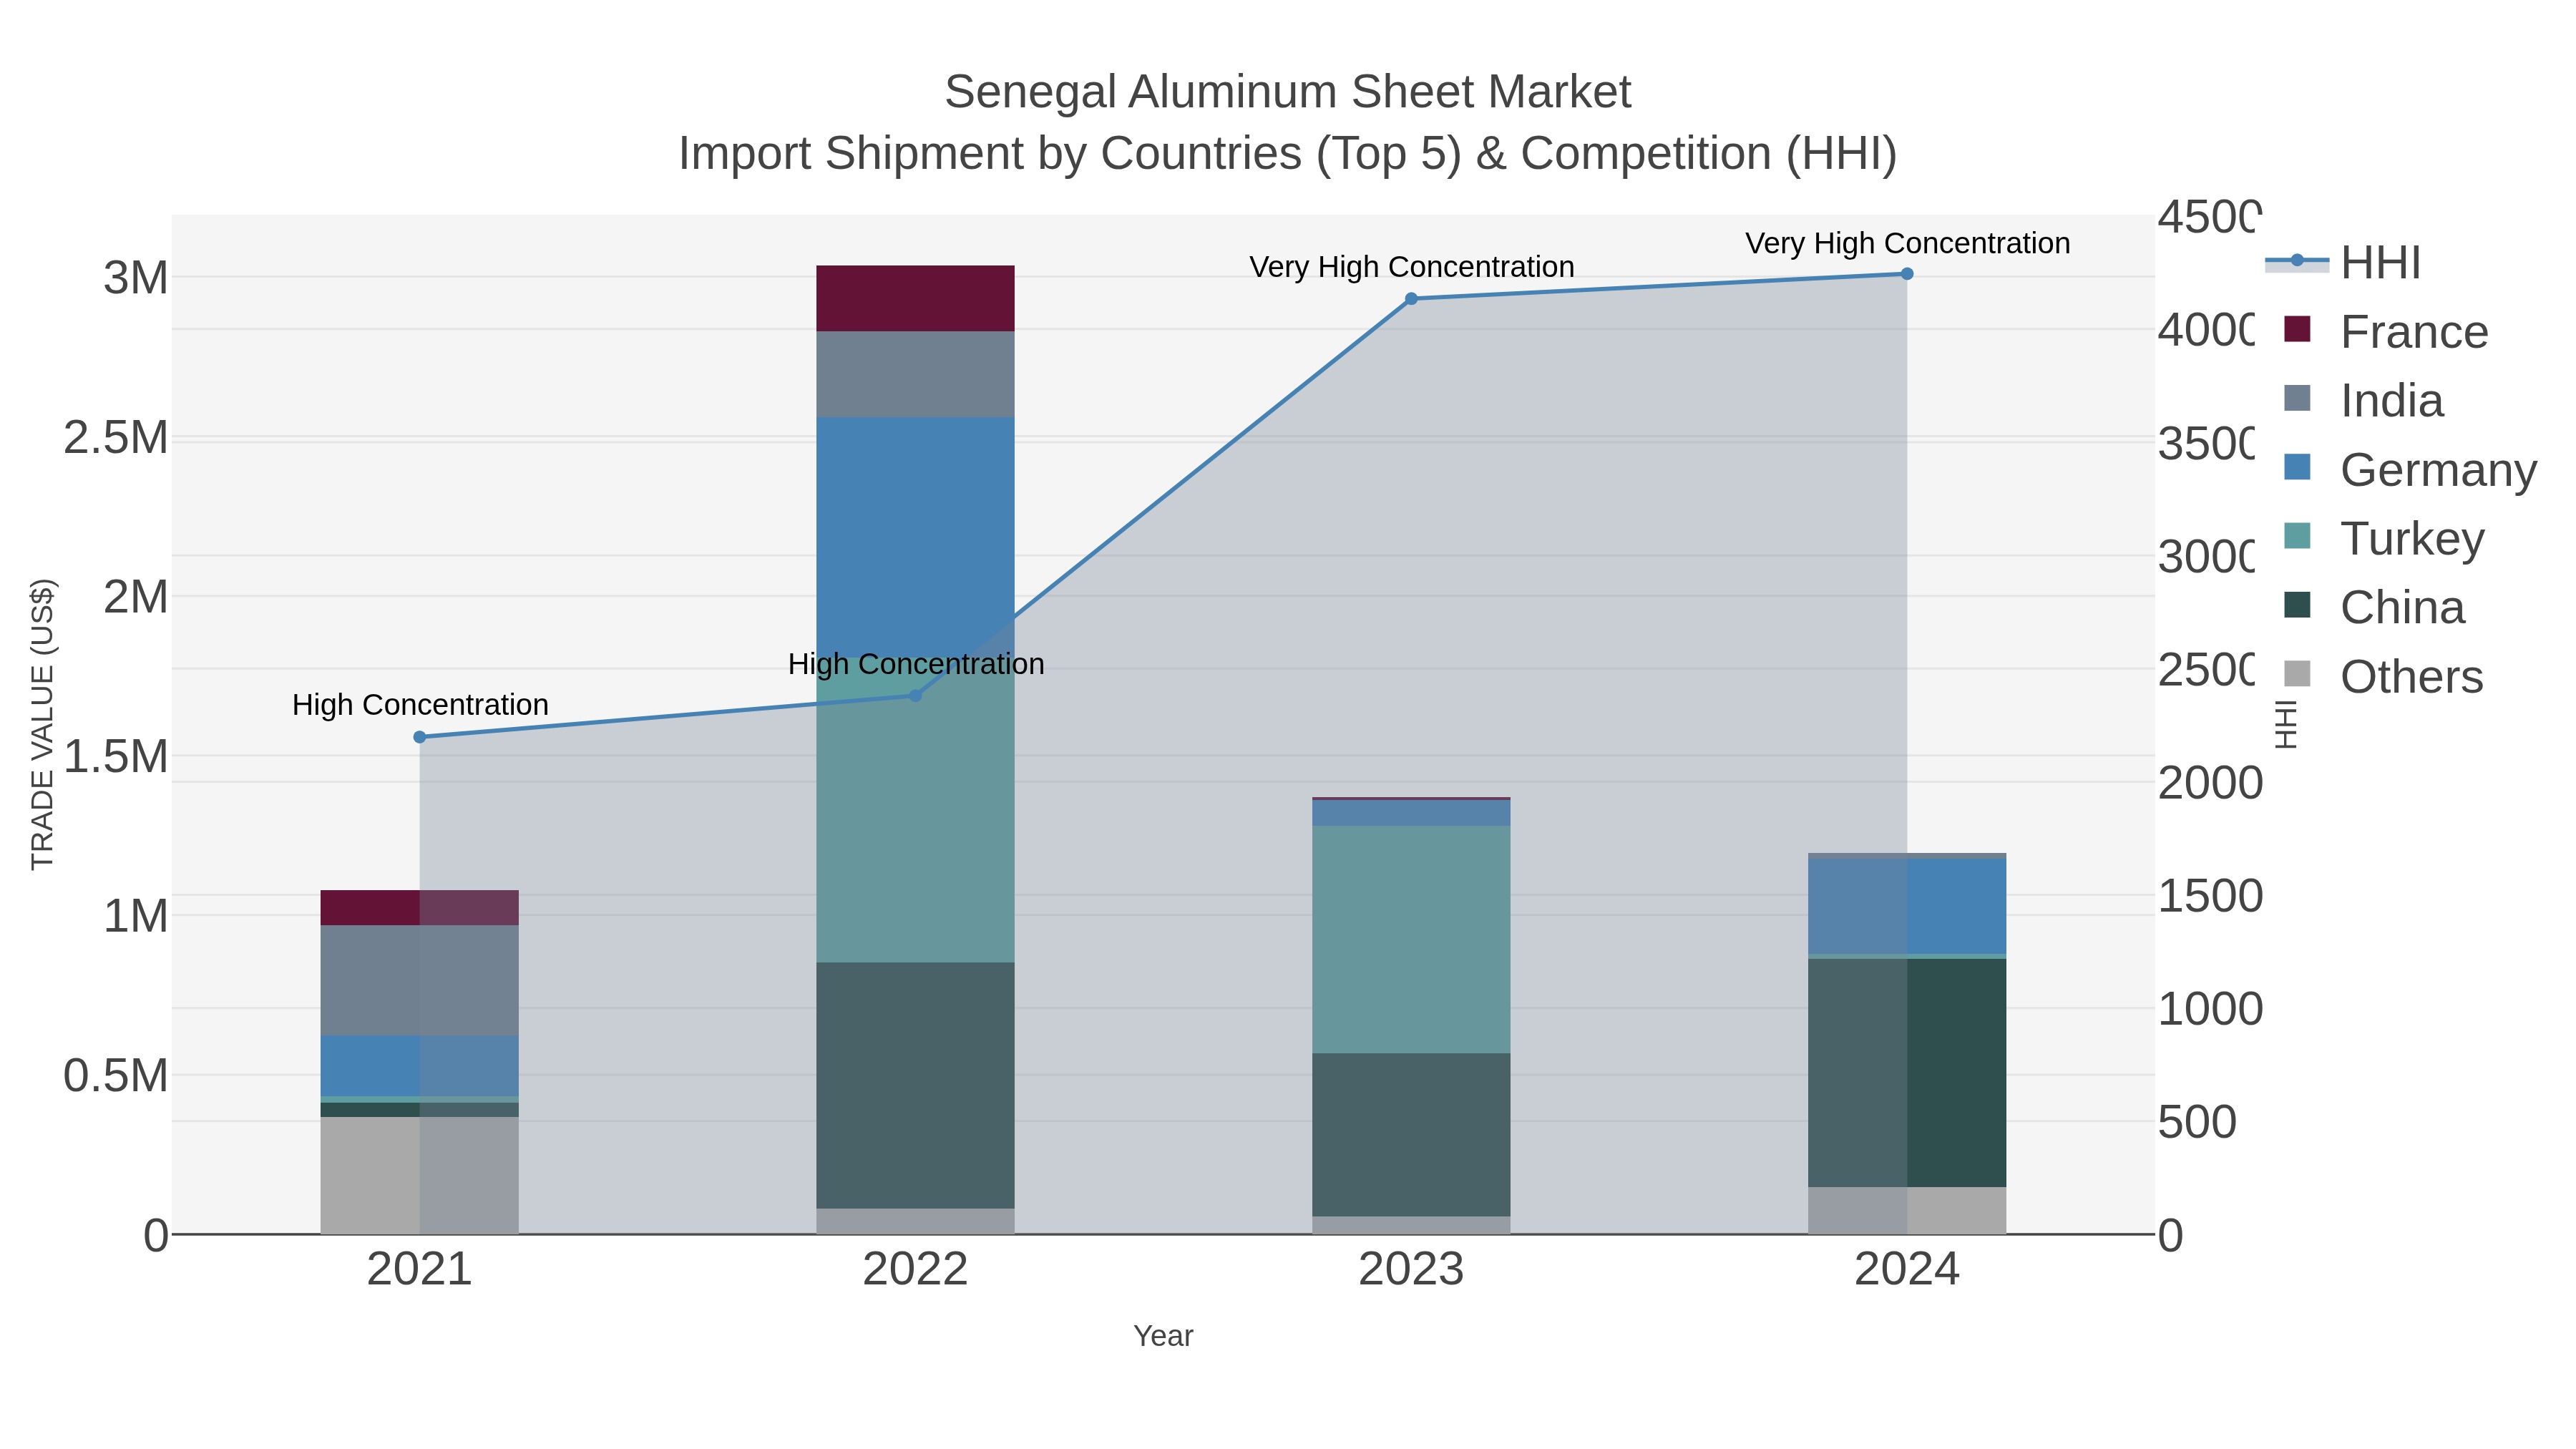Toggle the Germany legend entry
This screenshot has width=2576, height=1449.
(2410, 470)
